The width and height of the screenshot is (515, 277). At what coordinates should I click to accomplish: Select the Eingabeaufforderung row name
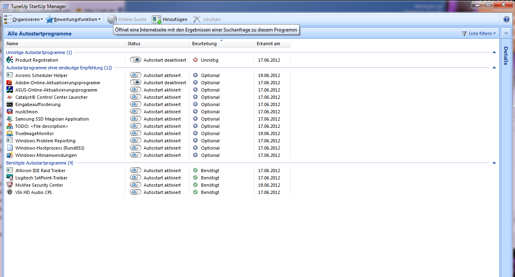click(38, 104)
